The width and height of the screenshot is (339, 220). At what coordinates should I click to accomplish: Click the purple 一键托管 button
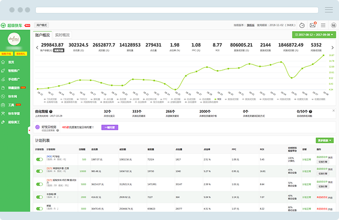coord(110,127)
